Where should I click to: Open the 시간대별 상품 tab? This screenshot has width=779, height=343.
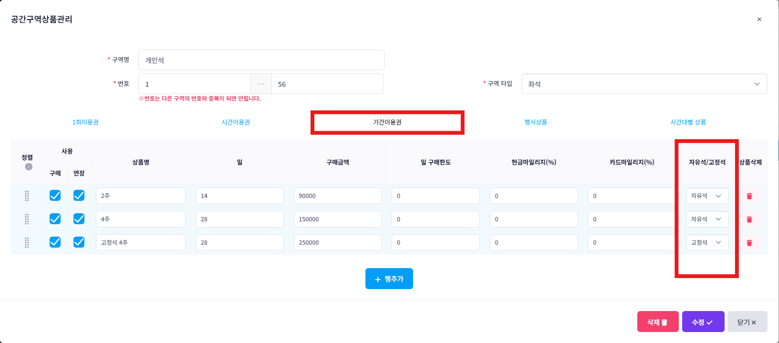(688, 122)
